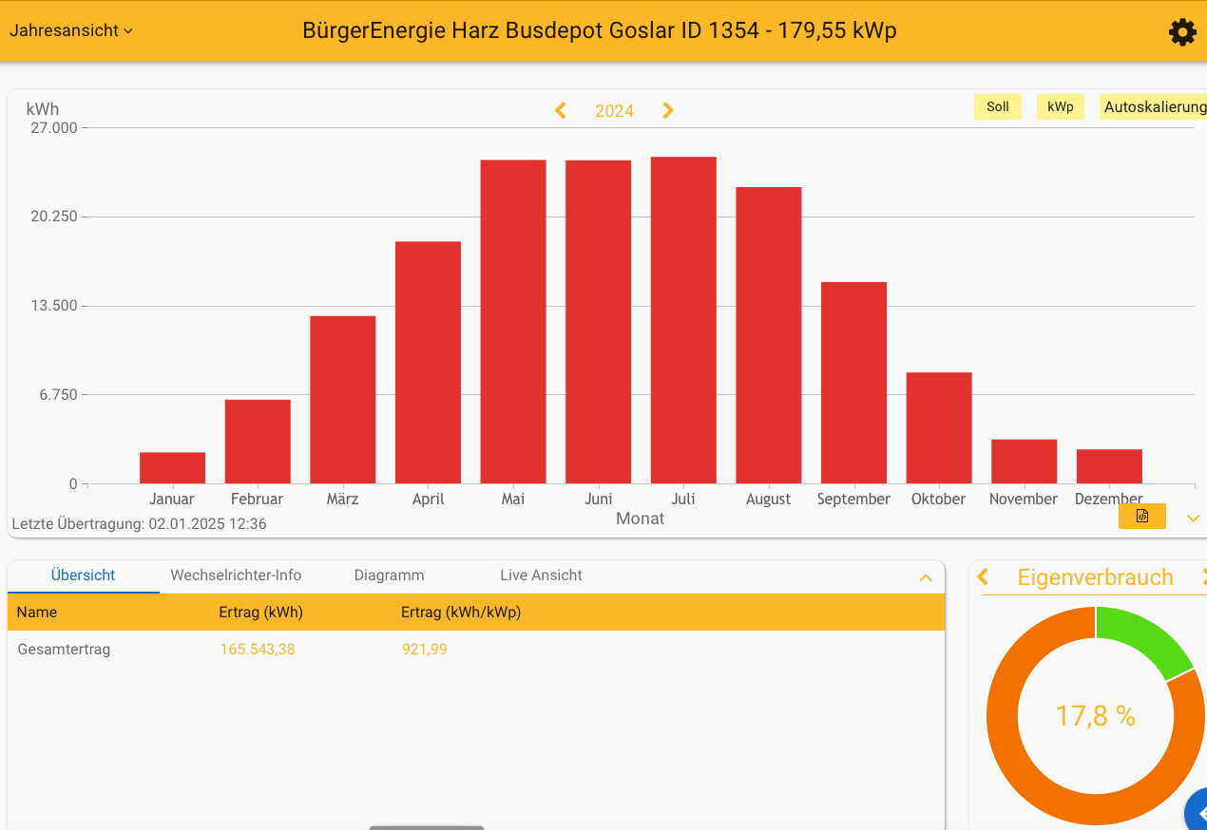Screen dimensions: 1207x830
Task: Open the Diagramm tab
Action: click(x=389, y=575)
